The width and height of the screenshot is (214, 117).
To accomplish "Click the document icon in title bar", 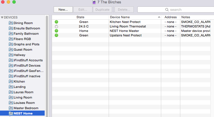I will 94,2.
